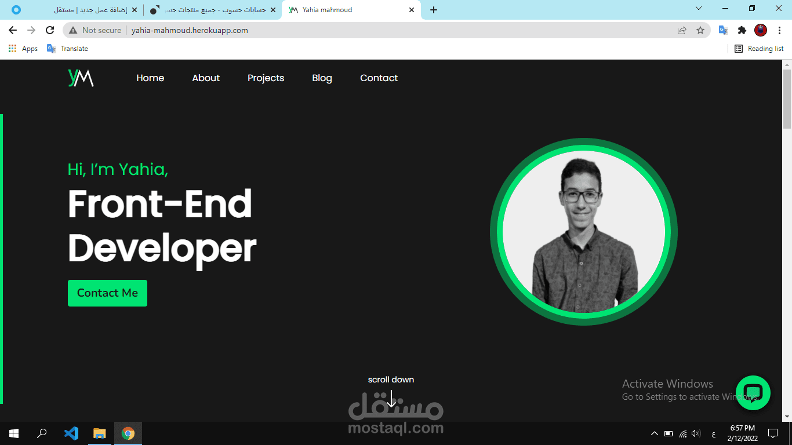Switch to the حسابات حسوب tab
The height and width of the screenshot is (445, 792).
pyautogui.click(x=212, y=10)
